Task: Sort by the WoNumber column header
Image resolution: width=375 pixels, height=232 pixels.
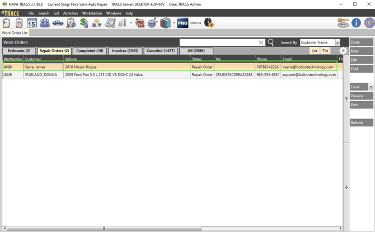Action: (13, 59)
